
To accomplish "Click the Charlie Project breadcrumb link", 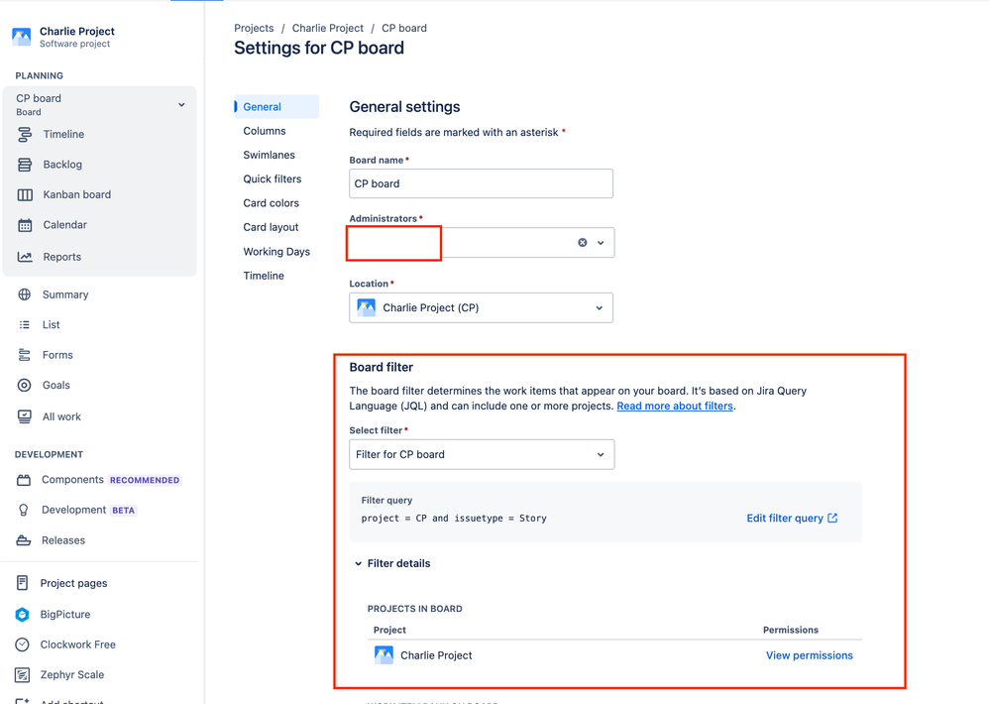I will click(328, 29).
